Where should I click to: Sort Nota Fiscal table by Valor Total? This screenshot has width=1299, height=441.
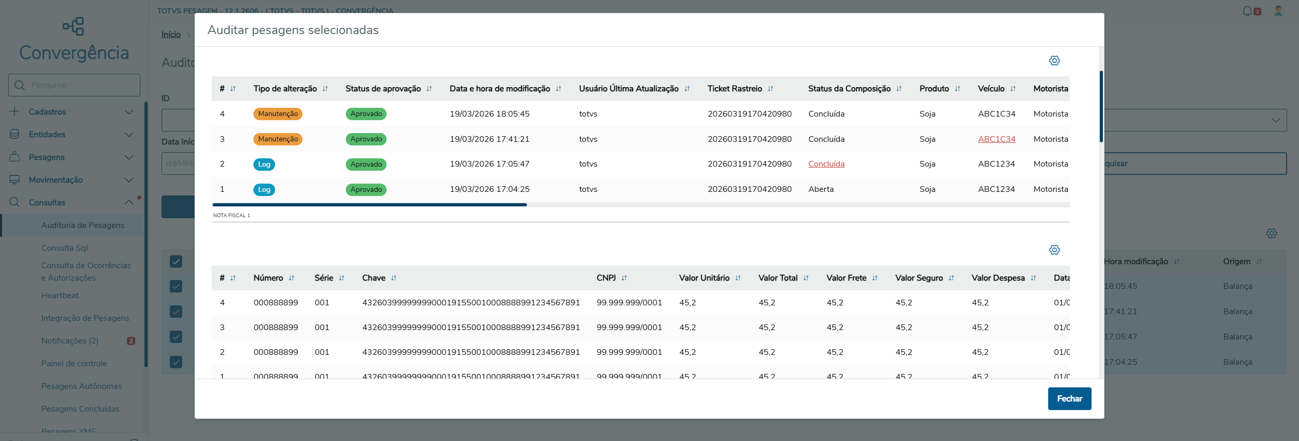[806, 278]
